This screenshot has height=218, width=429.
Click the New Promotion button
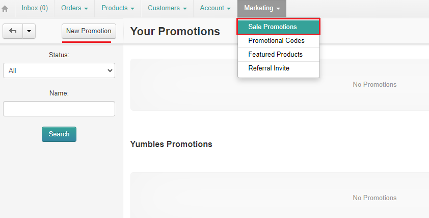89,31
